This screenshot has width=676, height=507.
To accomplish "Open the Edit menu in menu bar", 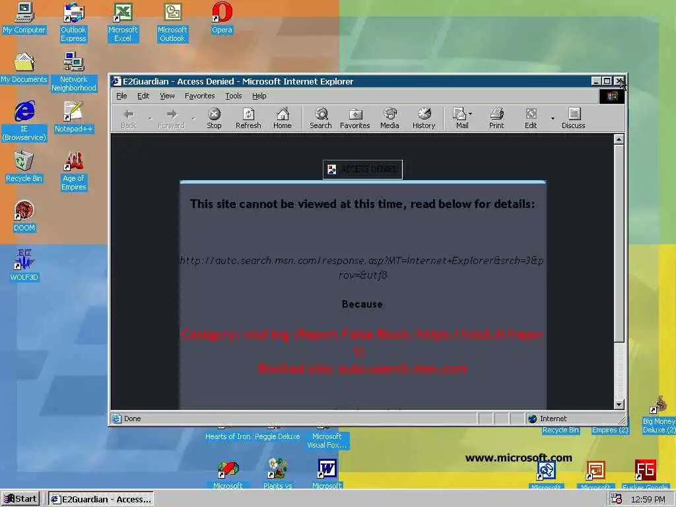I will point(143,96).
